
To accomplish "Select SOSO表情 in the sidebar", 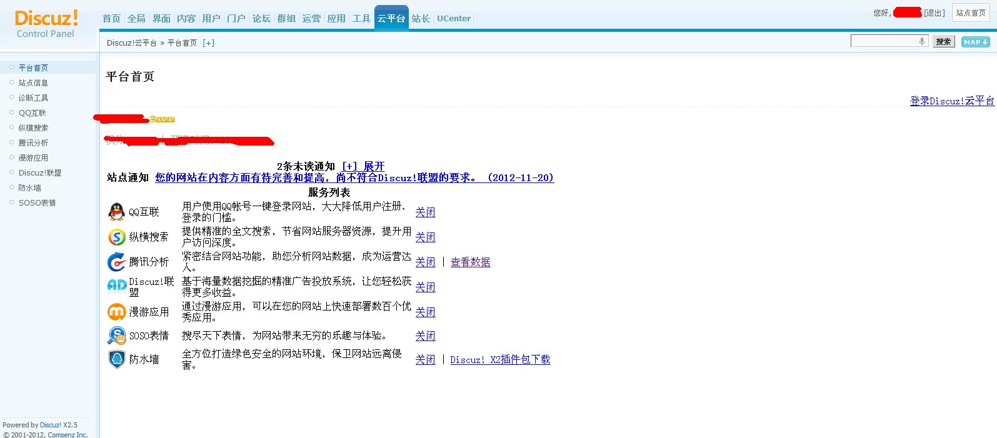I will click(37, 202).
